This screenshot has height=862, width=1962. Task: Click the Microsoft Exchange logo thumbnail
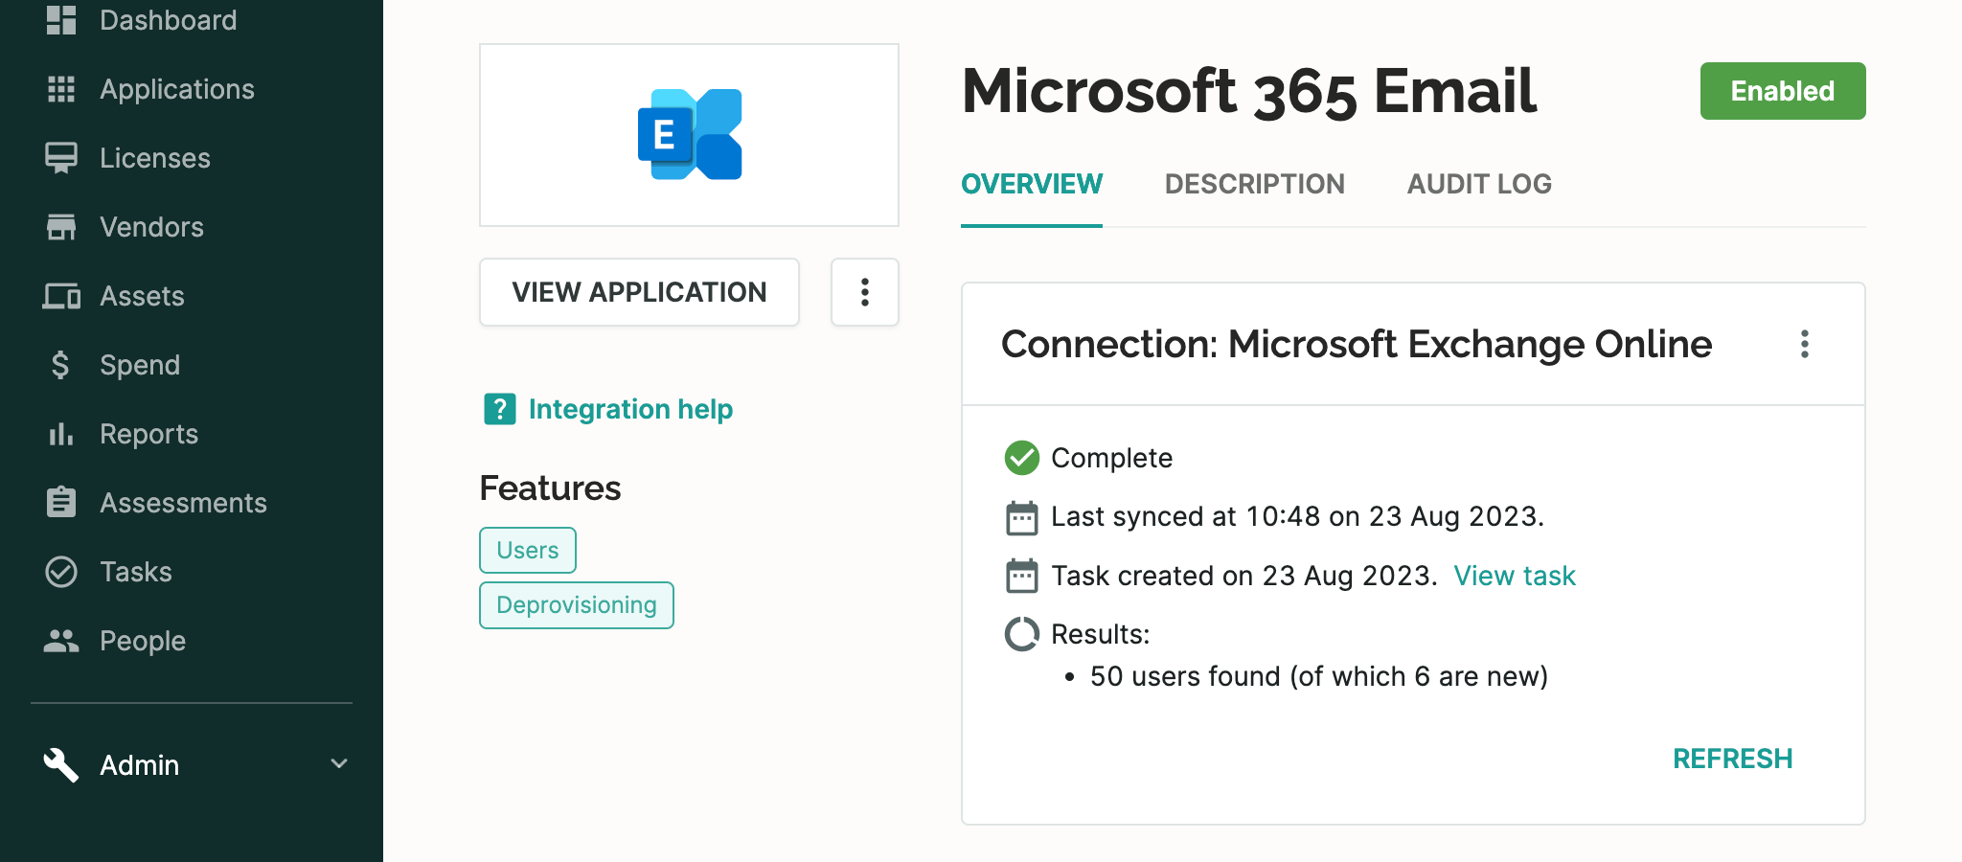pyautogui.click(x=690, y=135)
